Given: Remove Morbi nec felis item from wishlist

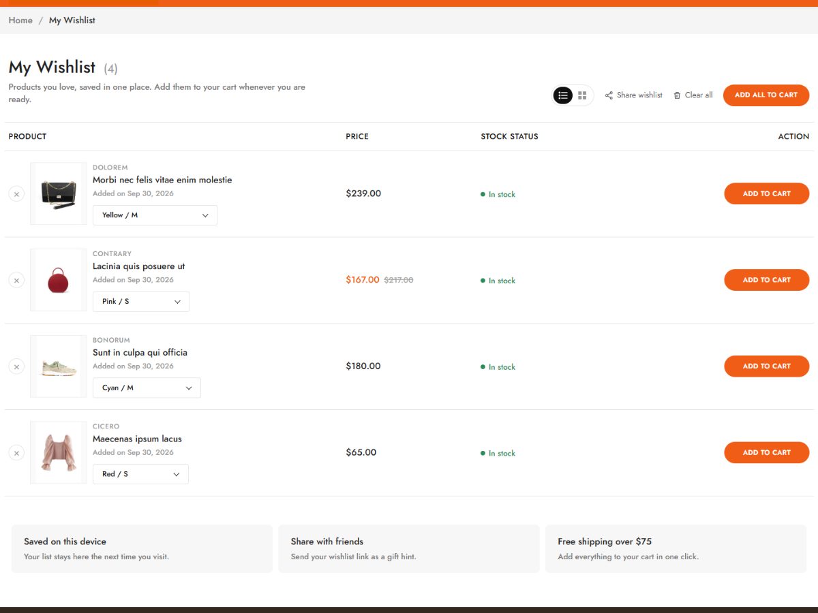Looking at the screenshot, I should [17, 194].
